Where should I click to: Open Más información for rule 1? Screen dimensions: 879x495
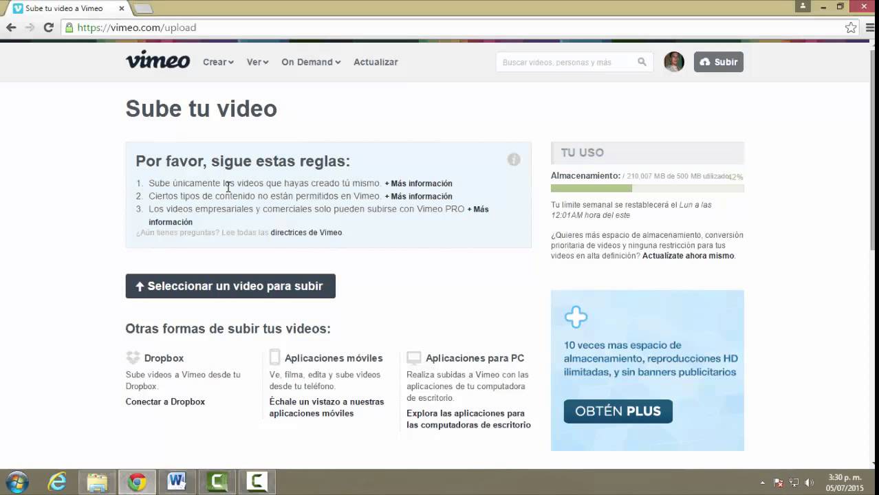pyautogui.click(x=418, y=184)
